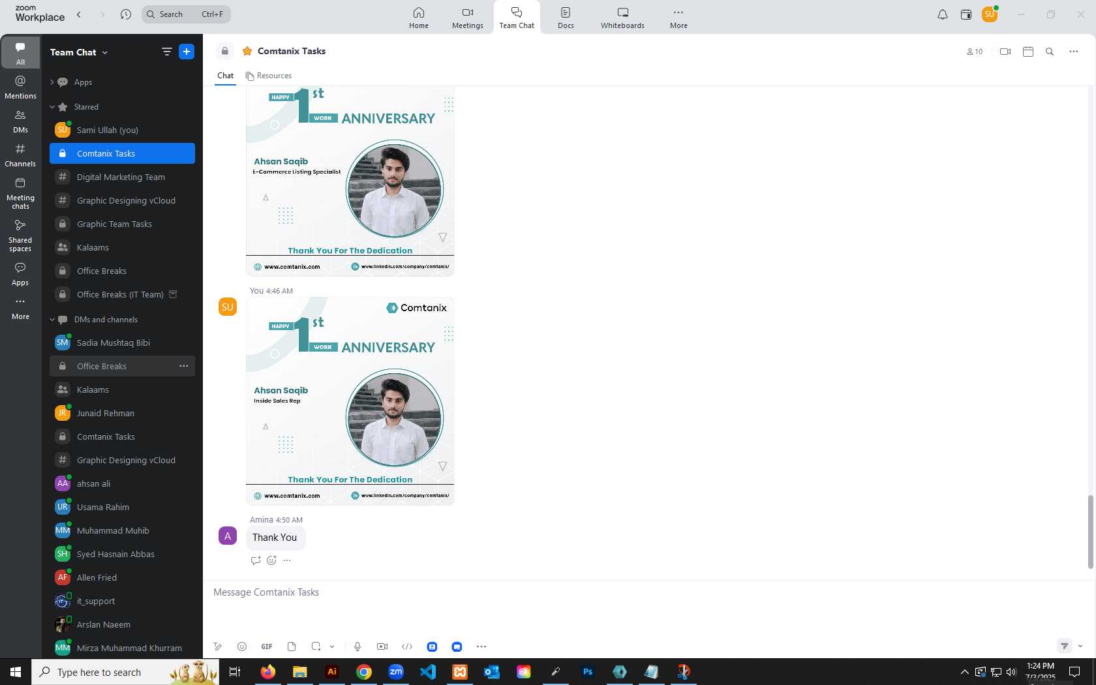Insert a code snippet icon

tap(407, 647)
